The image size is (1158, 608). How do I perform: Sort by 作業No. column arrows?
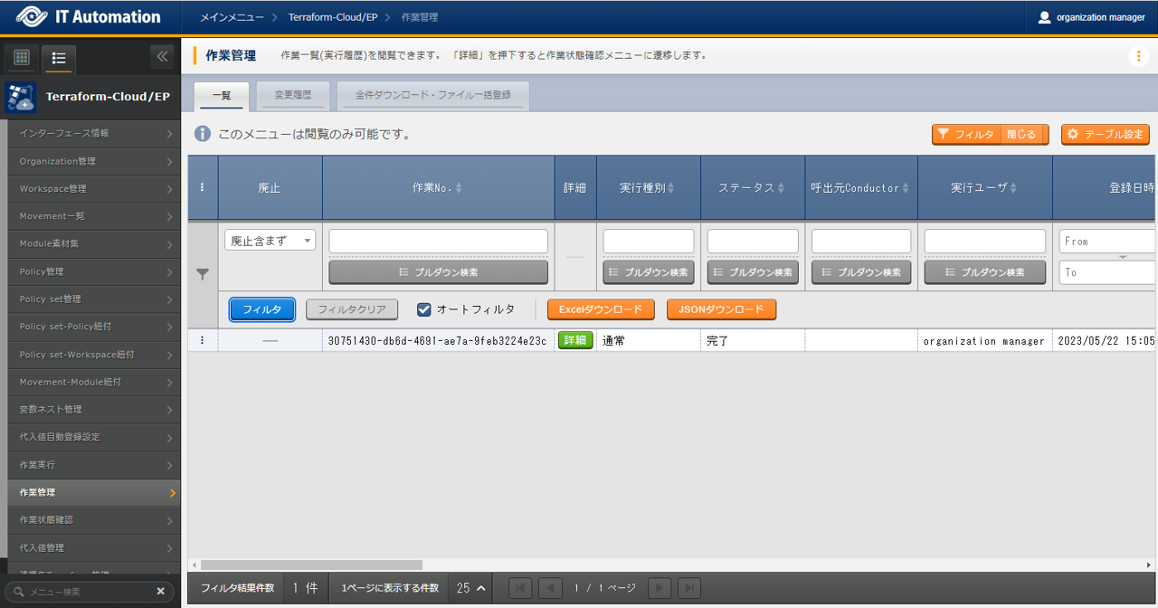coord(459,188)
